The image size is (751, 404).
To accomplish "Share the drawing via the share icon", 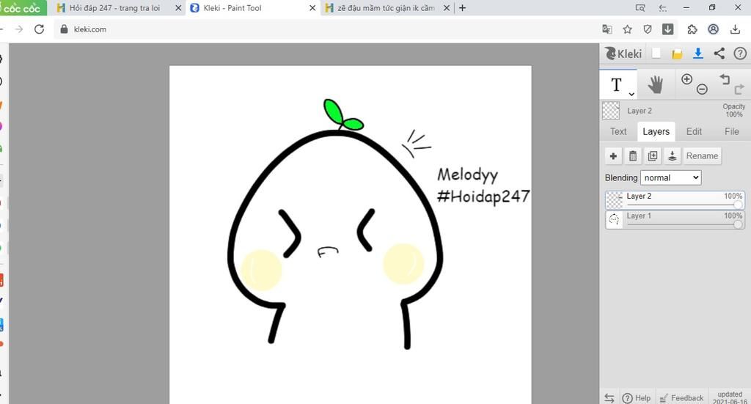I will 719,54.
